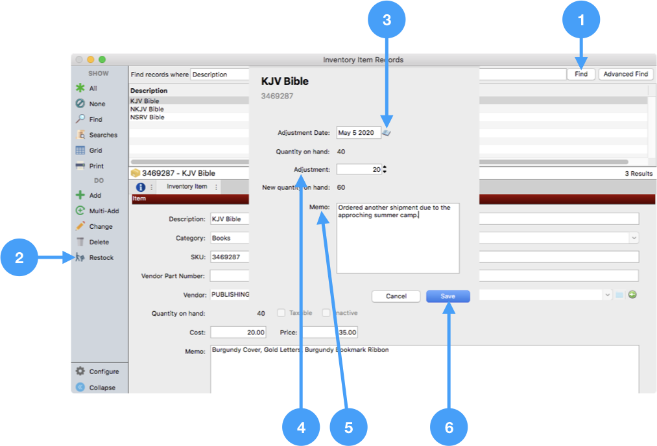Click the Advanced Find button
This screenshot has width=657, height=446.
point(625,74)
